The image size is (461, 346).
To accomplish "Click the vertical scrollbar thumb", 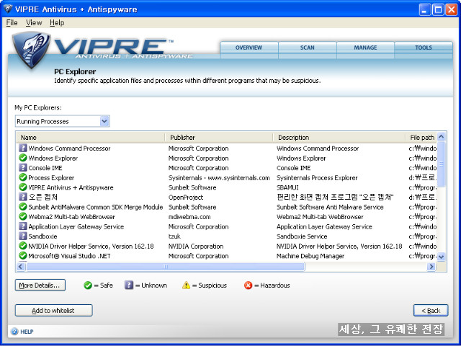I will pyautogui.click(x=442, y=164).
